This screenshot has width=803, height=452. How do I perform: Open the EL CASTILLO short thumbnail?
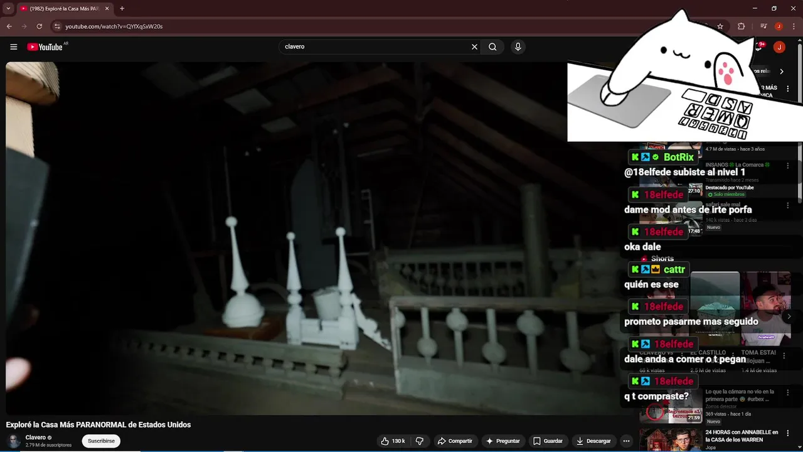(715, 309)
